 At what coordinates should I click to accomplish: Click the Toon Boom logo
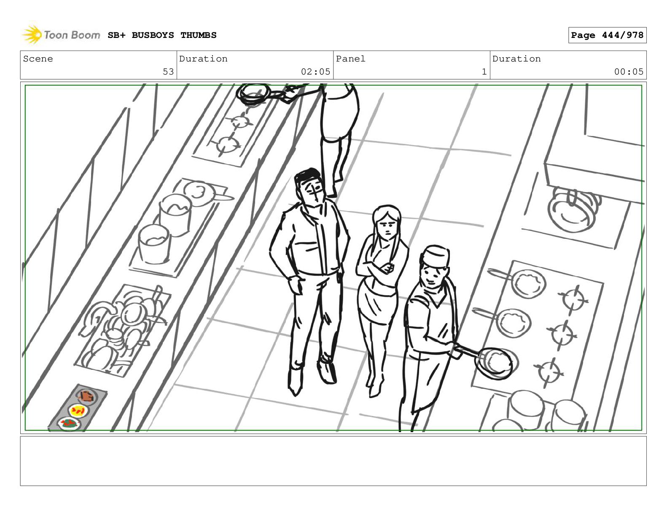(61, 35)
